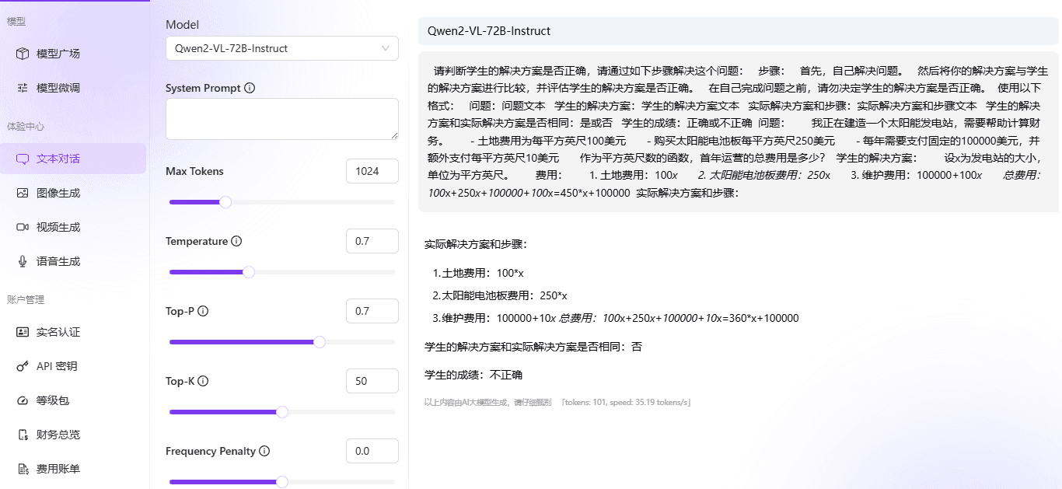Edit the Top-K value field showing 50

372,381
